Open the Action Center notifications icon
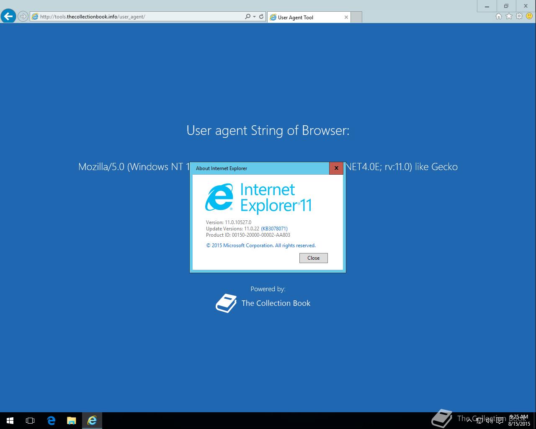536x429 pixels. pyautogui.click(x=500, y=421)
